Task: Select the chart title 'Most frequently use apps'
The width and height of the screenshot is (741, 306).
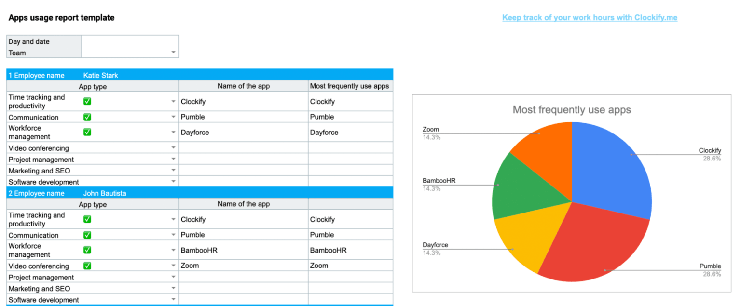Action: point(572,110)
